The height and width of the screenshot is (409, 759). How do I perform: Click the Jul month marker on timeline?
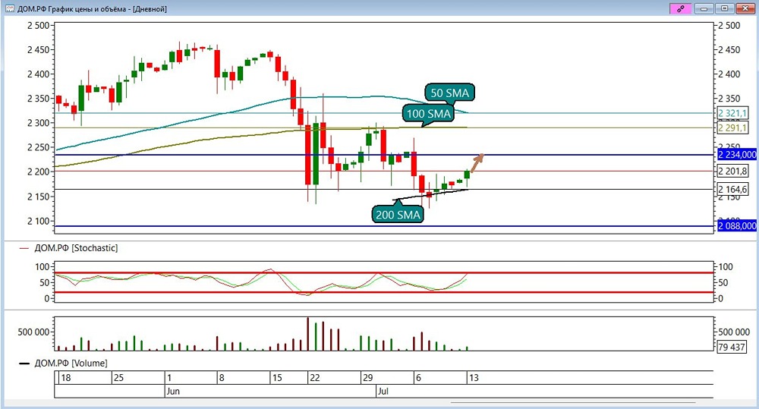(383, 391)
